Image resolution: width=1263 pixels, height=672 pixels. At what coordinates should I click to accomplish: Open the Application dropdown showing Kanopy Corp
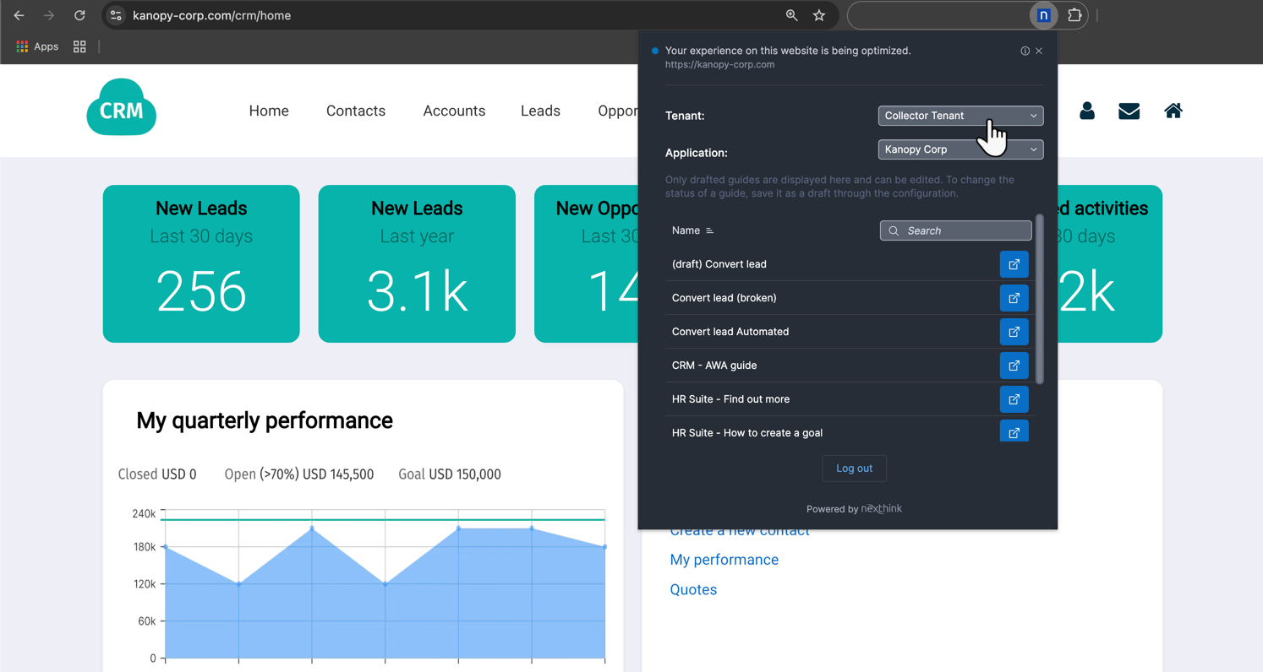click(960, 149)
